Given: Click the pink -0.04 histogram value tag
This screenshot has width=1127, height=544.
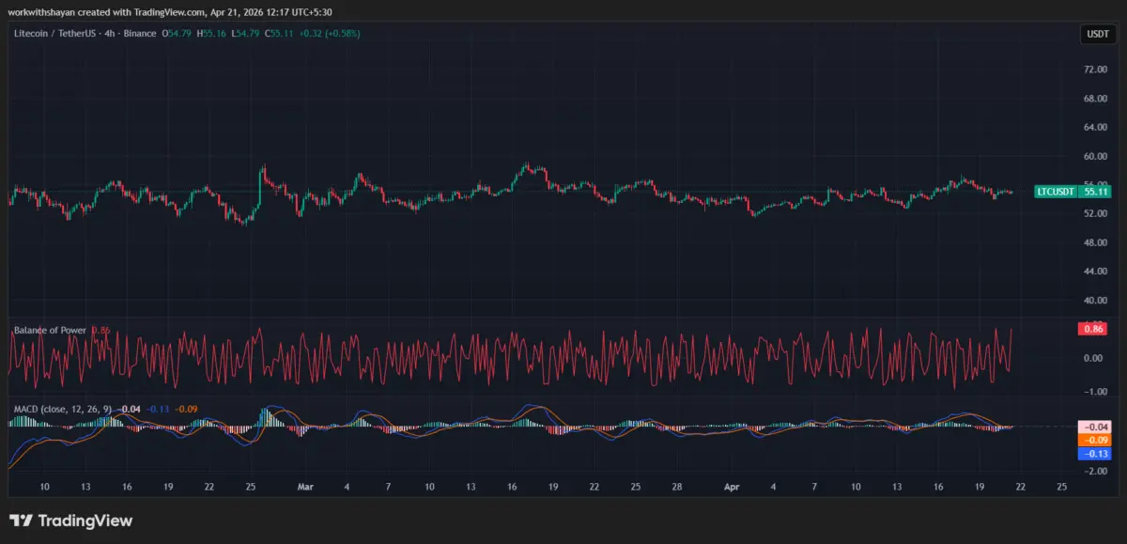Looking at the screenshot, I should point(1094,427).
